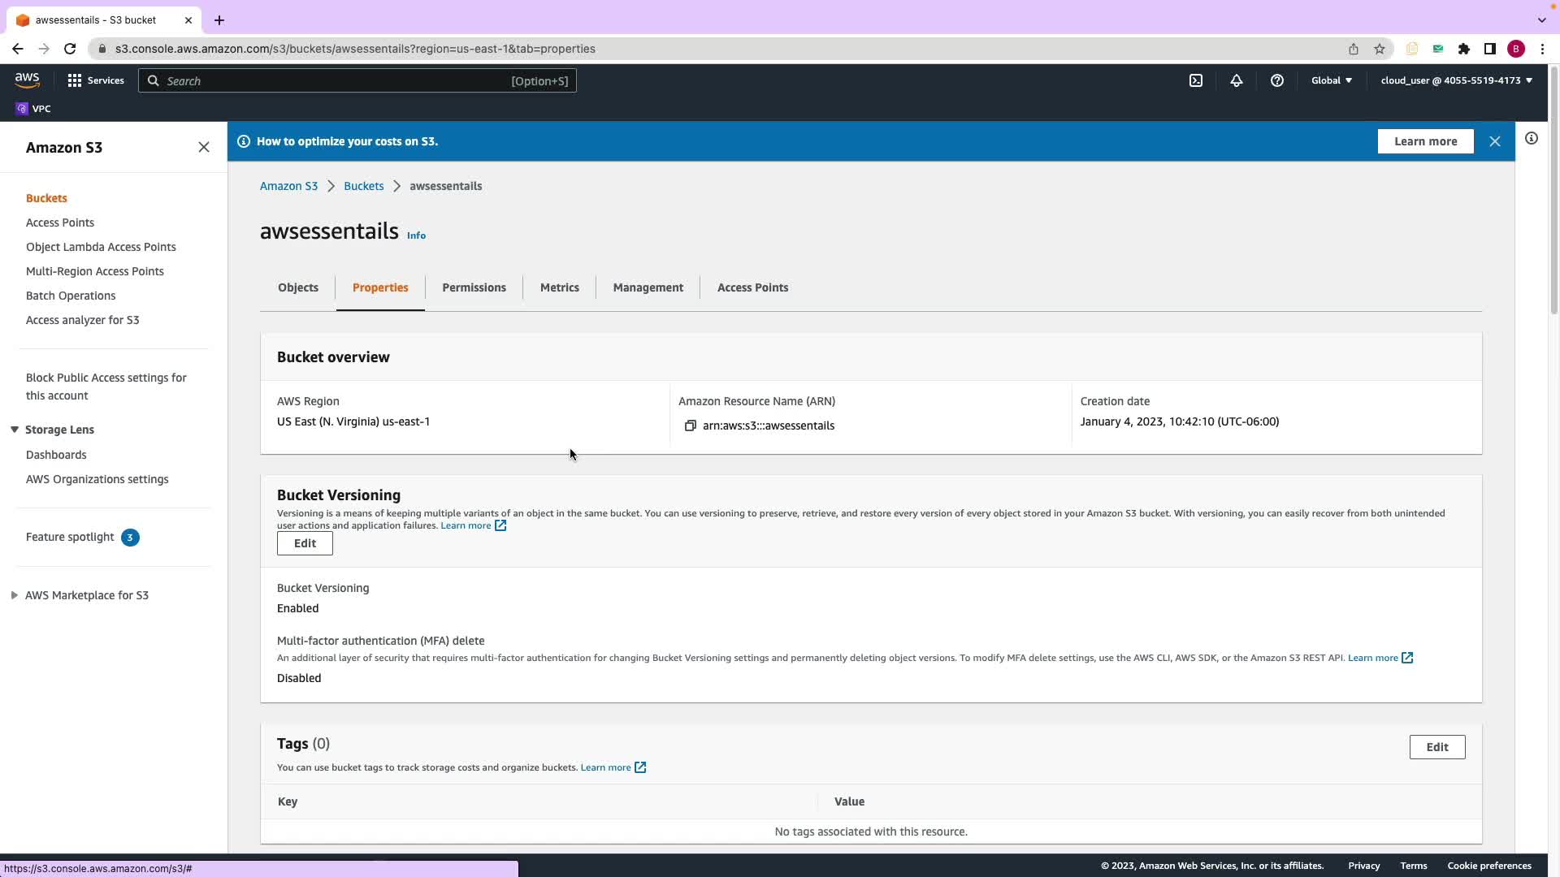
Task: Click the help question mark icon
Action: [1277, 80]
